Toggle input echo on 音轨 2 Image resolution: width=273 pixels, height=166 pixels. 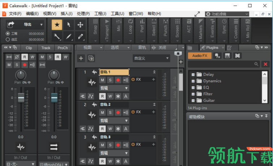pos(126,113)
